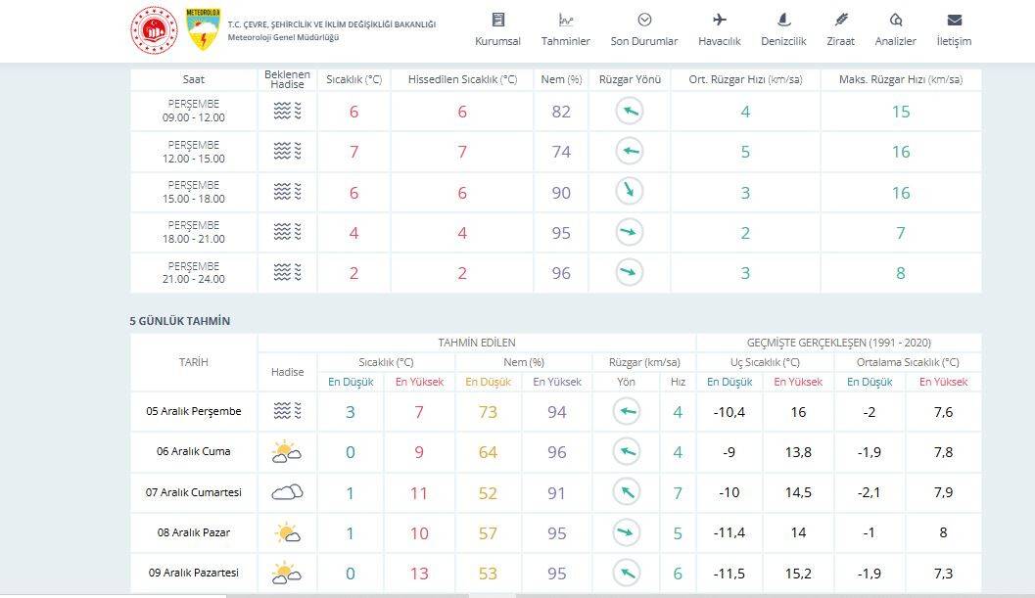Click Meteoroloji Genel Müdürlüğü title text
The image size is (1035, 598).
click(283, 37)
